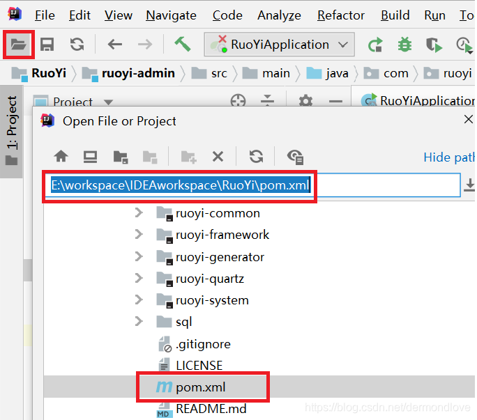Image resolution: width=477 pixels, height=420 pixels.
Task: Open the Code menu
Action: click(227, 15)
